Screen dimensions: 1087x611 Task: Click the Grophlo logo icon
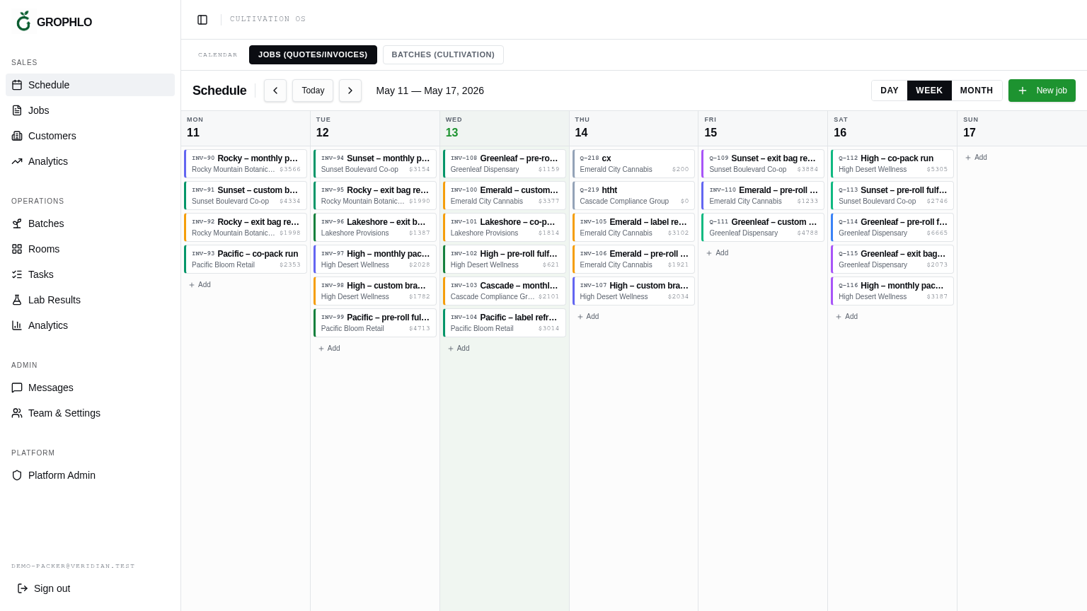pos(23,21)
